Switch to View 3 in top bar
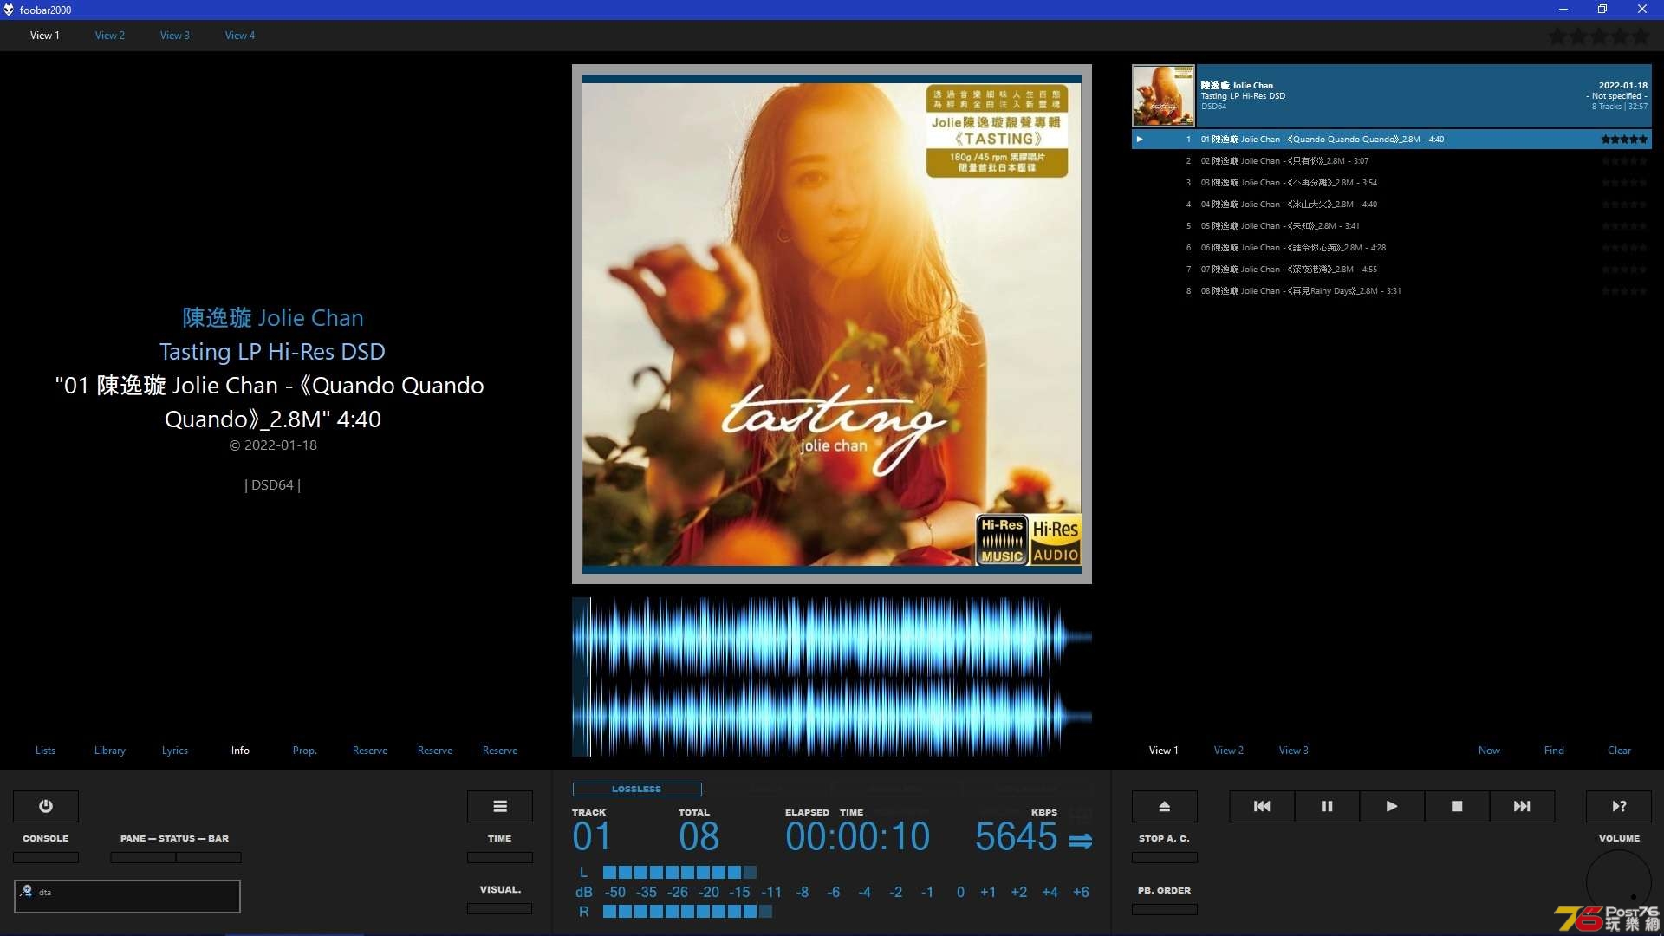 (175, 36)
